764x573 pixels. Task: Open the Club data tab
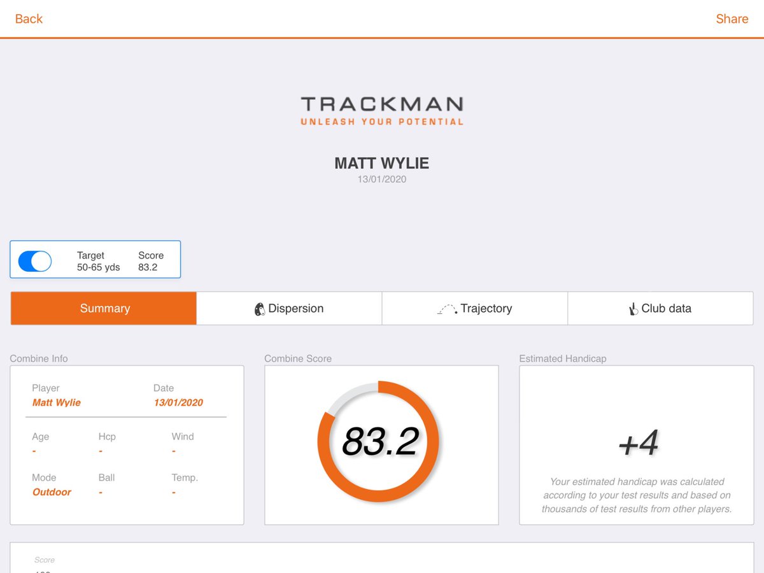pyautogui.click(x=660, y=308)
